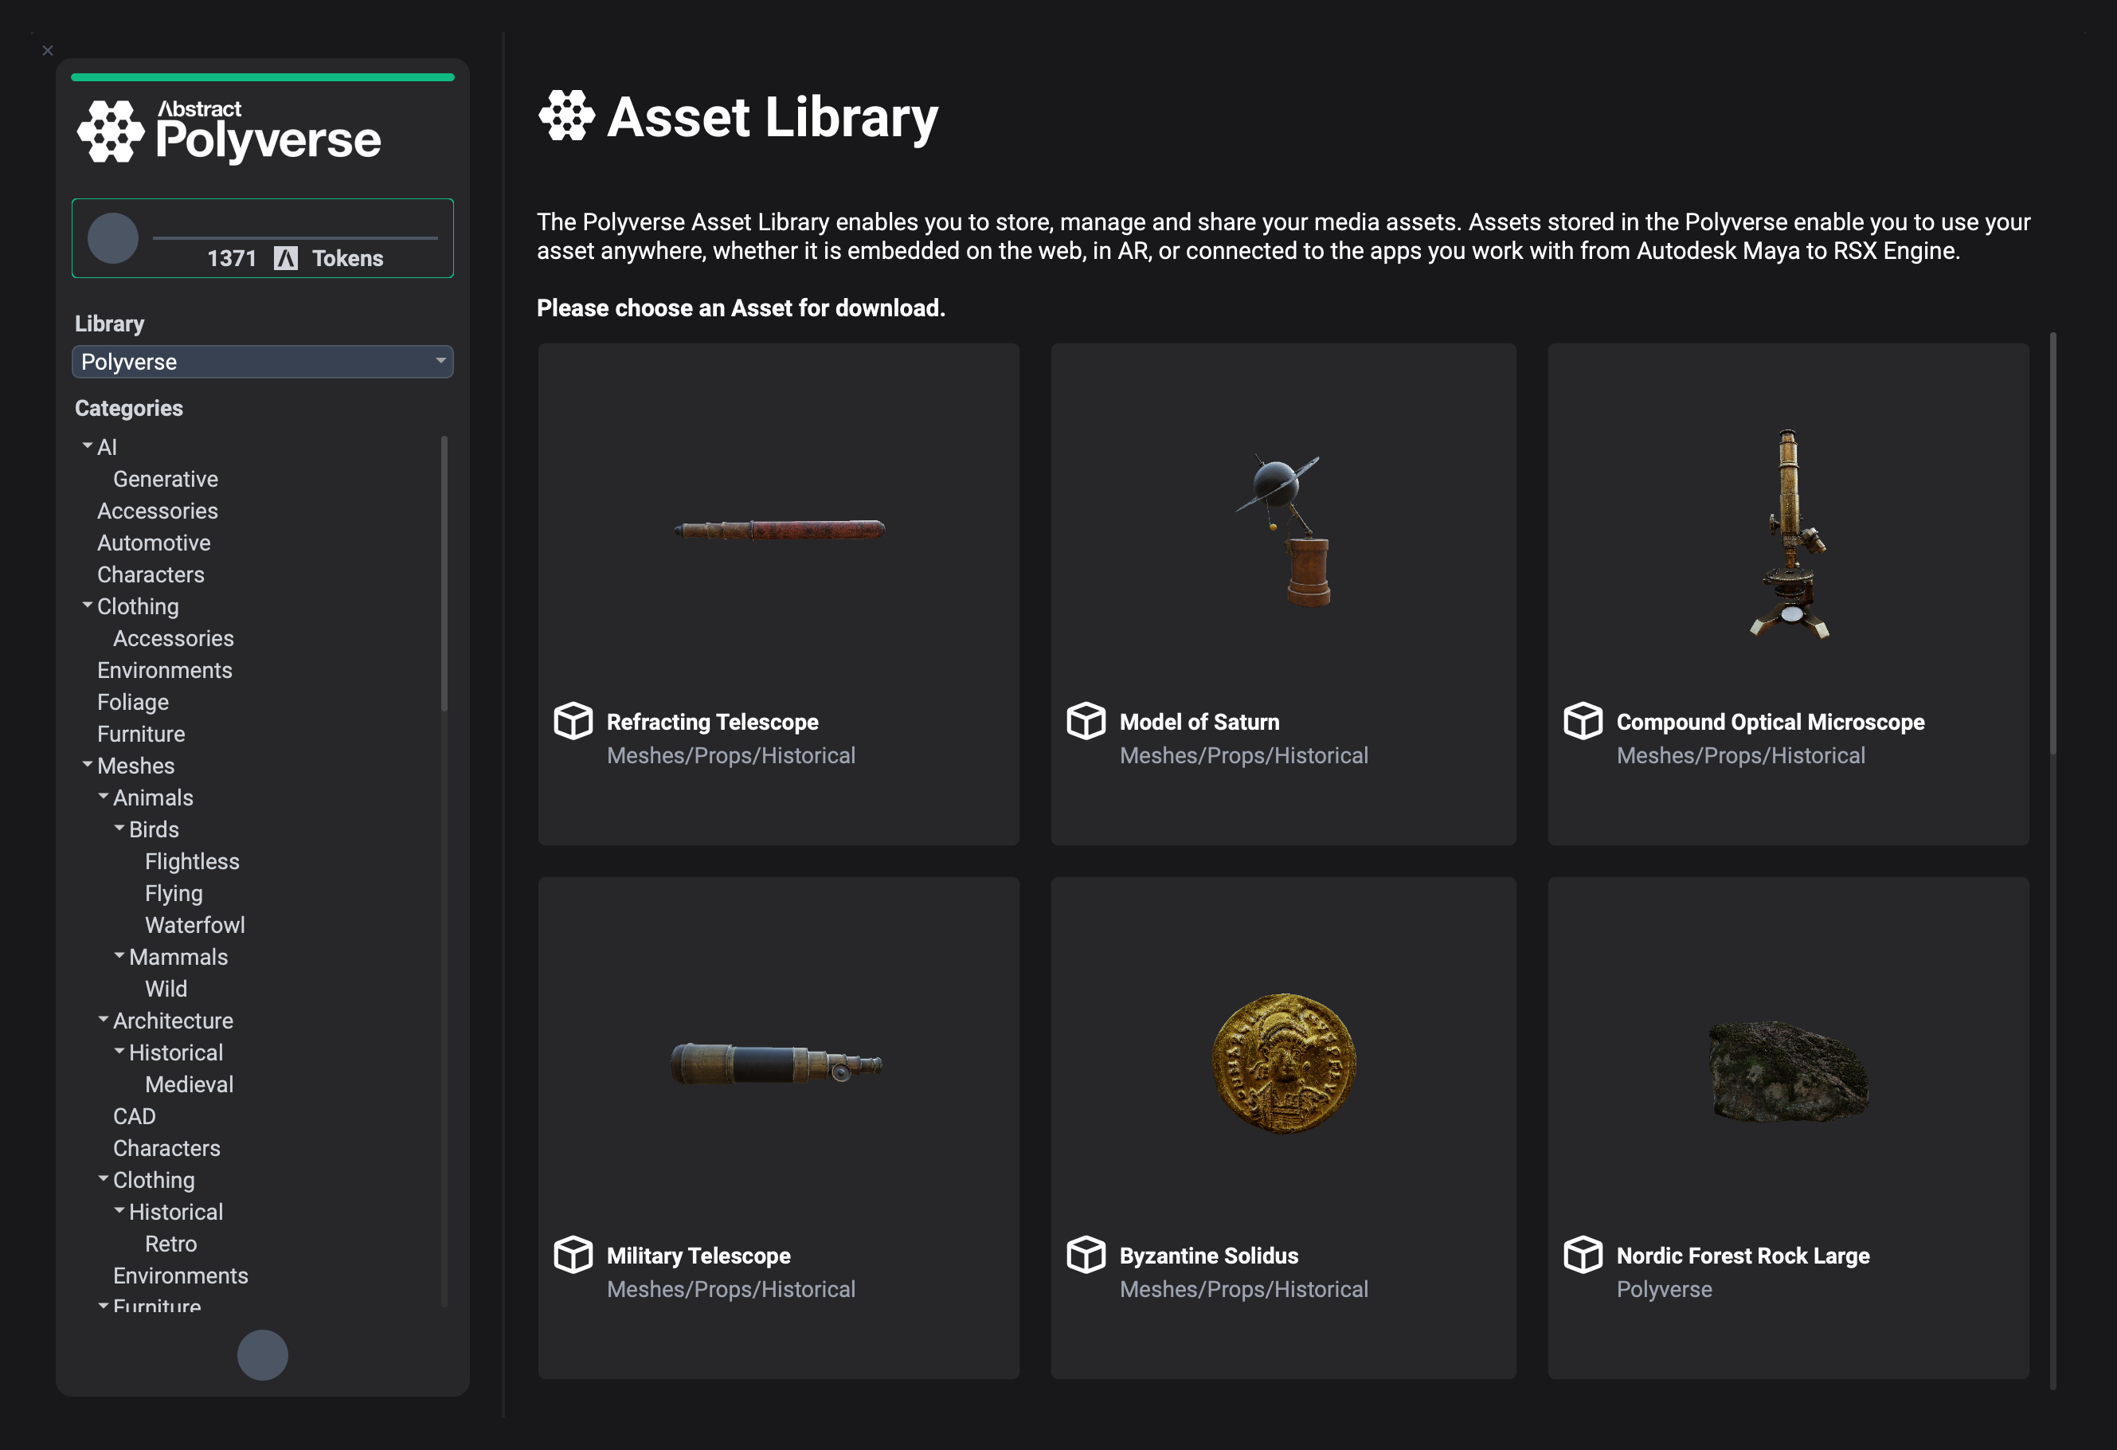Screen dimensions: 2117x1450
Task: Click the cube icon beside Refracting Telescope
Action: tap(573, 721)
